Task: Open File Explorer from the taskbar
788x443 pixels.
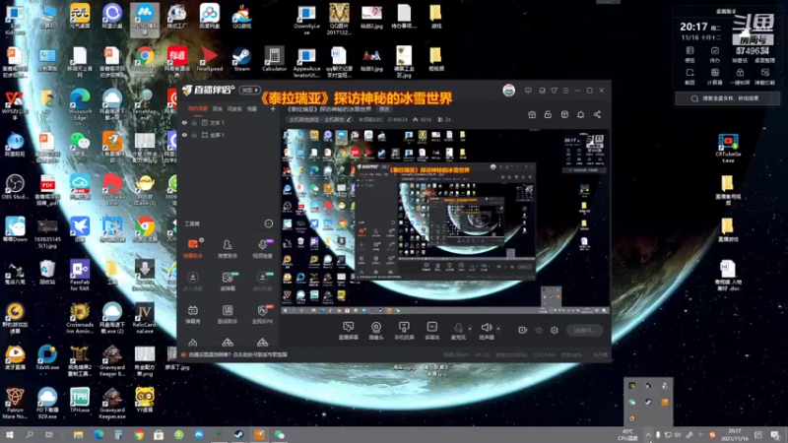Action: [x=78, y=434]
